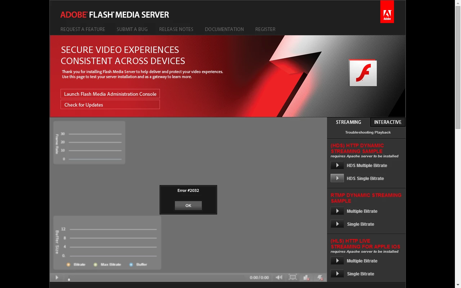Click Check for Updates button
This screenshot has height=288, width=461.
(110, 105)
